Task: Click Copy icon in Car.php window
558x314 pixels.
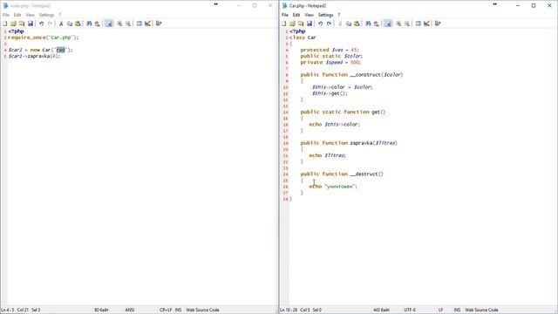Action: click(349, 24)
